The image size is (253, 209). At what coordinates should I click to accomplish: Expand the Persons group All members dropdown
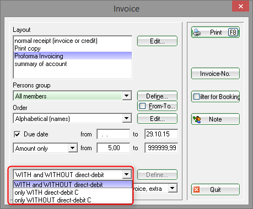pos(127,96)
